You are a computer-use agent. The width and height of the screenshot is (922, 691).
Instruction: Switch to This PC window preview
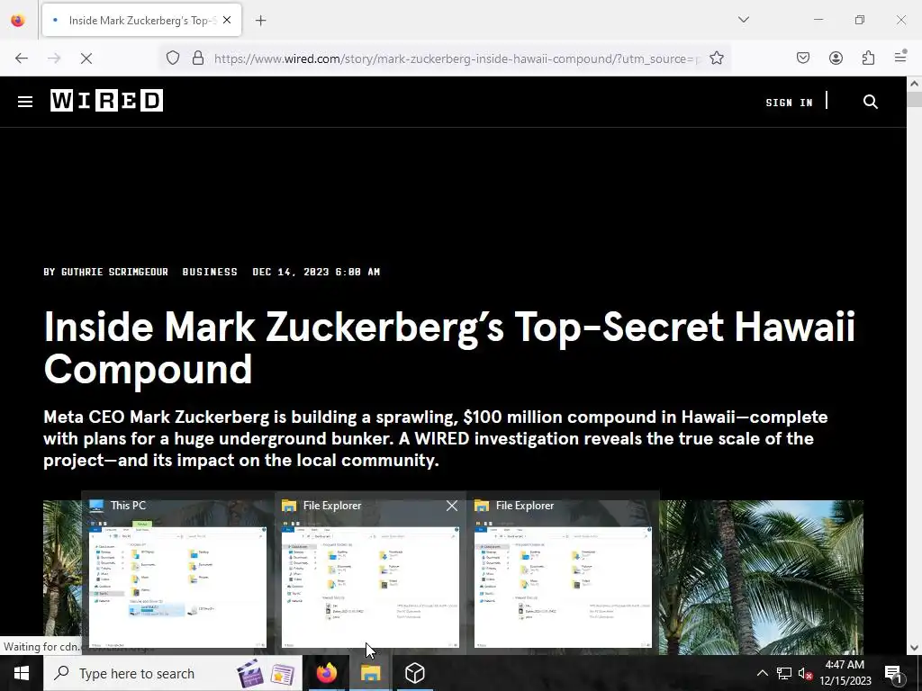177,573
